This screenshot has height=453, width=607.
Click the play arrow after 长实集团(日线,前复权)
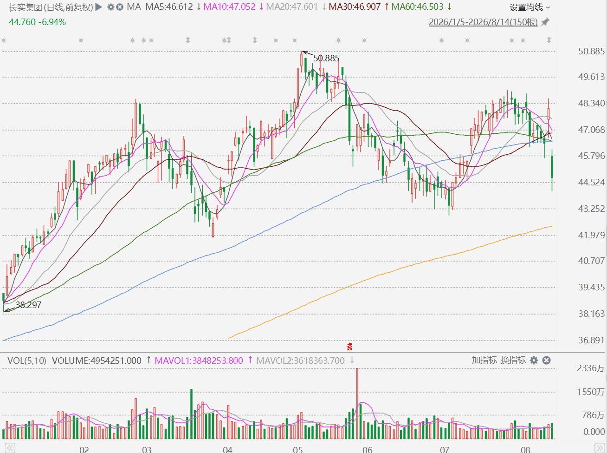98,7
